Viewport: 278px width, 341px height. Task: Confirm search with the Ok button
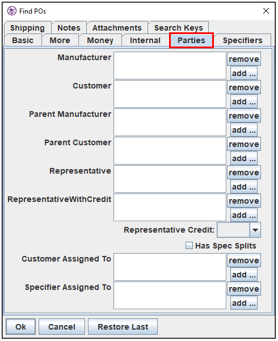pos(20,327)
